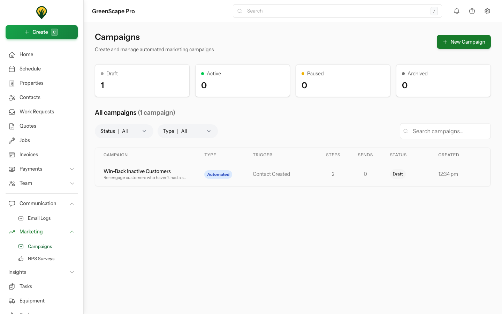Click in the Search campaigns field

tap(445, 131)
